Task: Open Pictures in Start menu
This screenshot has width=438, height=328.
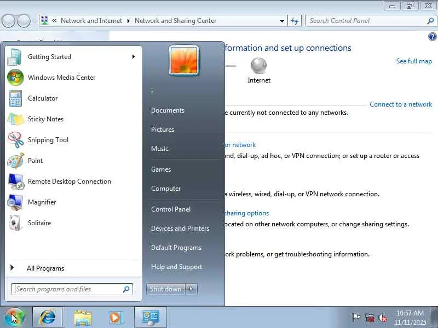Action: [163, 130]
